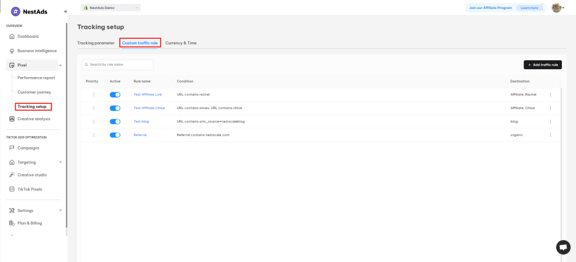
Task: Click the Campaigns flag icon
Action: (x=12, y=148)
